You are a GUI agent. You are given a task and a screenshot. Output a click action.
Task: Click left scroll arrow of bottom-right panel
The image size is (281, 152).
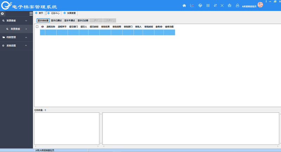point(104,146)
